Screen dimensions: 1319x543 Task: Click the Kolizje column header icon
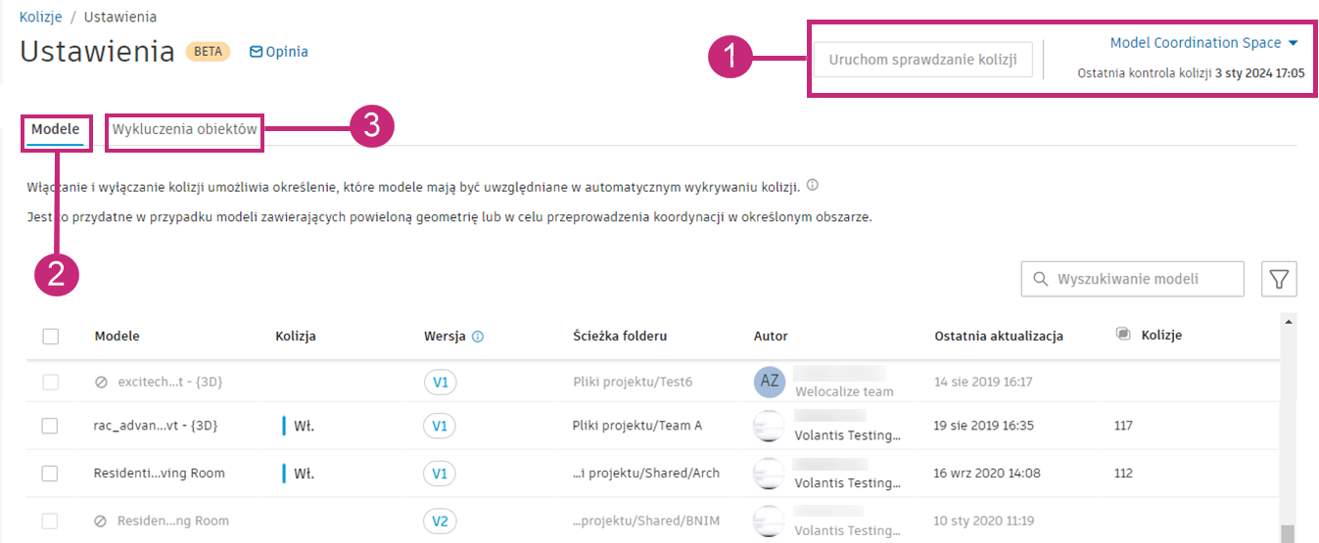tap(1123, 335)
